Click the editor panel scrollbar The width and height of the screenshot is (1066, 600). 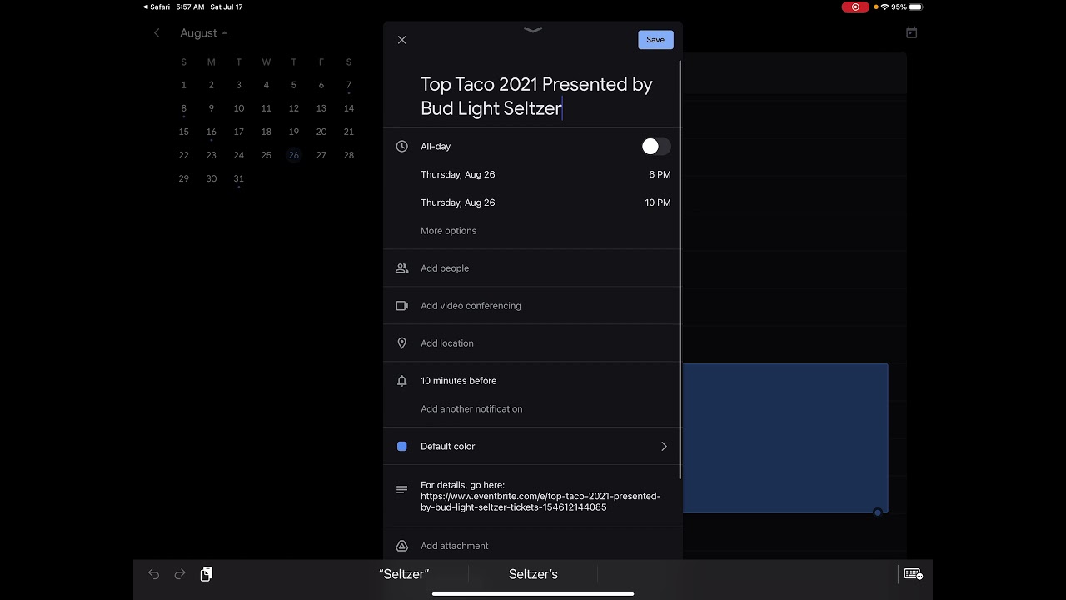(680, 269)
